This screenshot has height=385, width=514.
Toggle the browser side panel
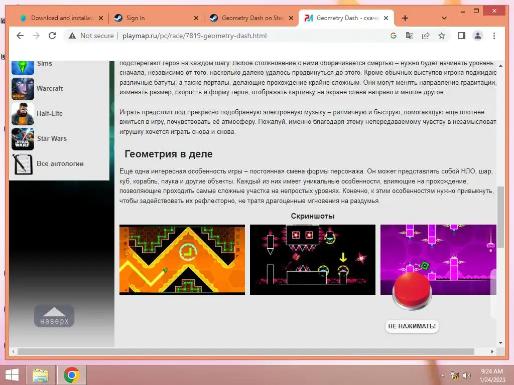coord(462,36)
